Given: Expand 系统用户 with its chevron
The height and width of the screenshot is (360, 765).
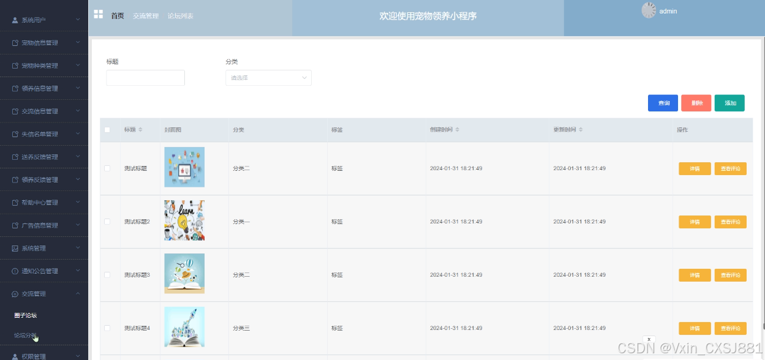Looking at the screenshot, I should click(78, 20).
